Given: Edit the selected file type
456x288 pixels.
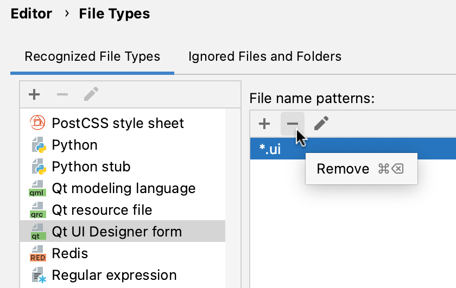Looking at the screenshot, I should (91, 95).
